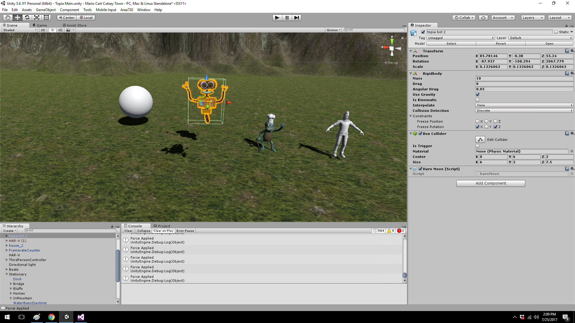Viewport: 575px width, 323px height.
Task: Select the Hand tool in toolbar
Action: coord(8,18)
